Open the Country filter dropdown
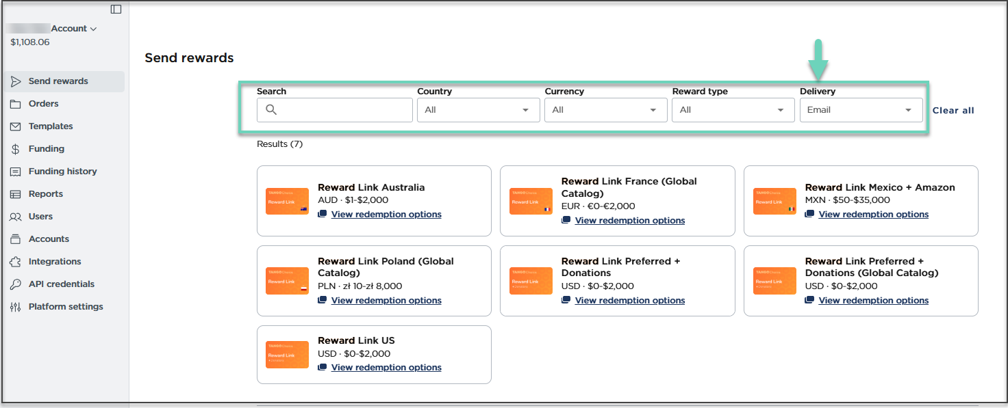Image resolution: width=1008 pixels, height=408 pixels. point(478,110)
